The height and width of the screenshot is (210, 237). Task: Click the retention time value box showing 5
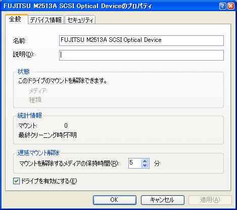(135, 163)
